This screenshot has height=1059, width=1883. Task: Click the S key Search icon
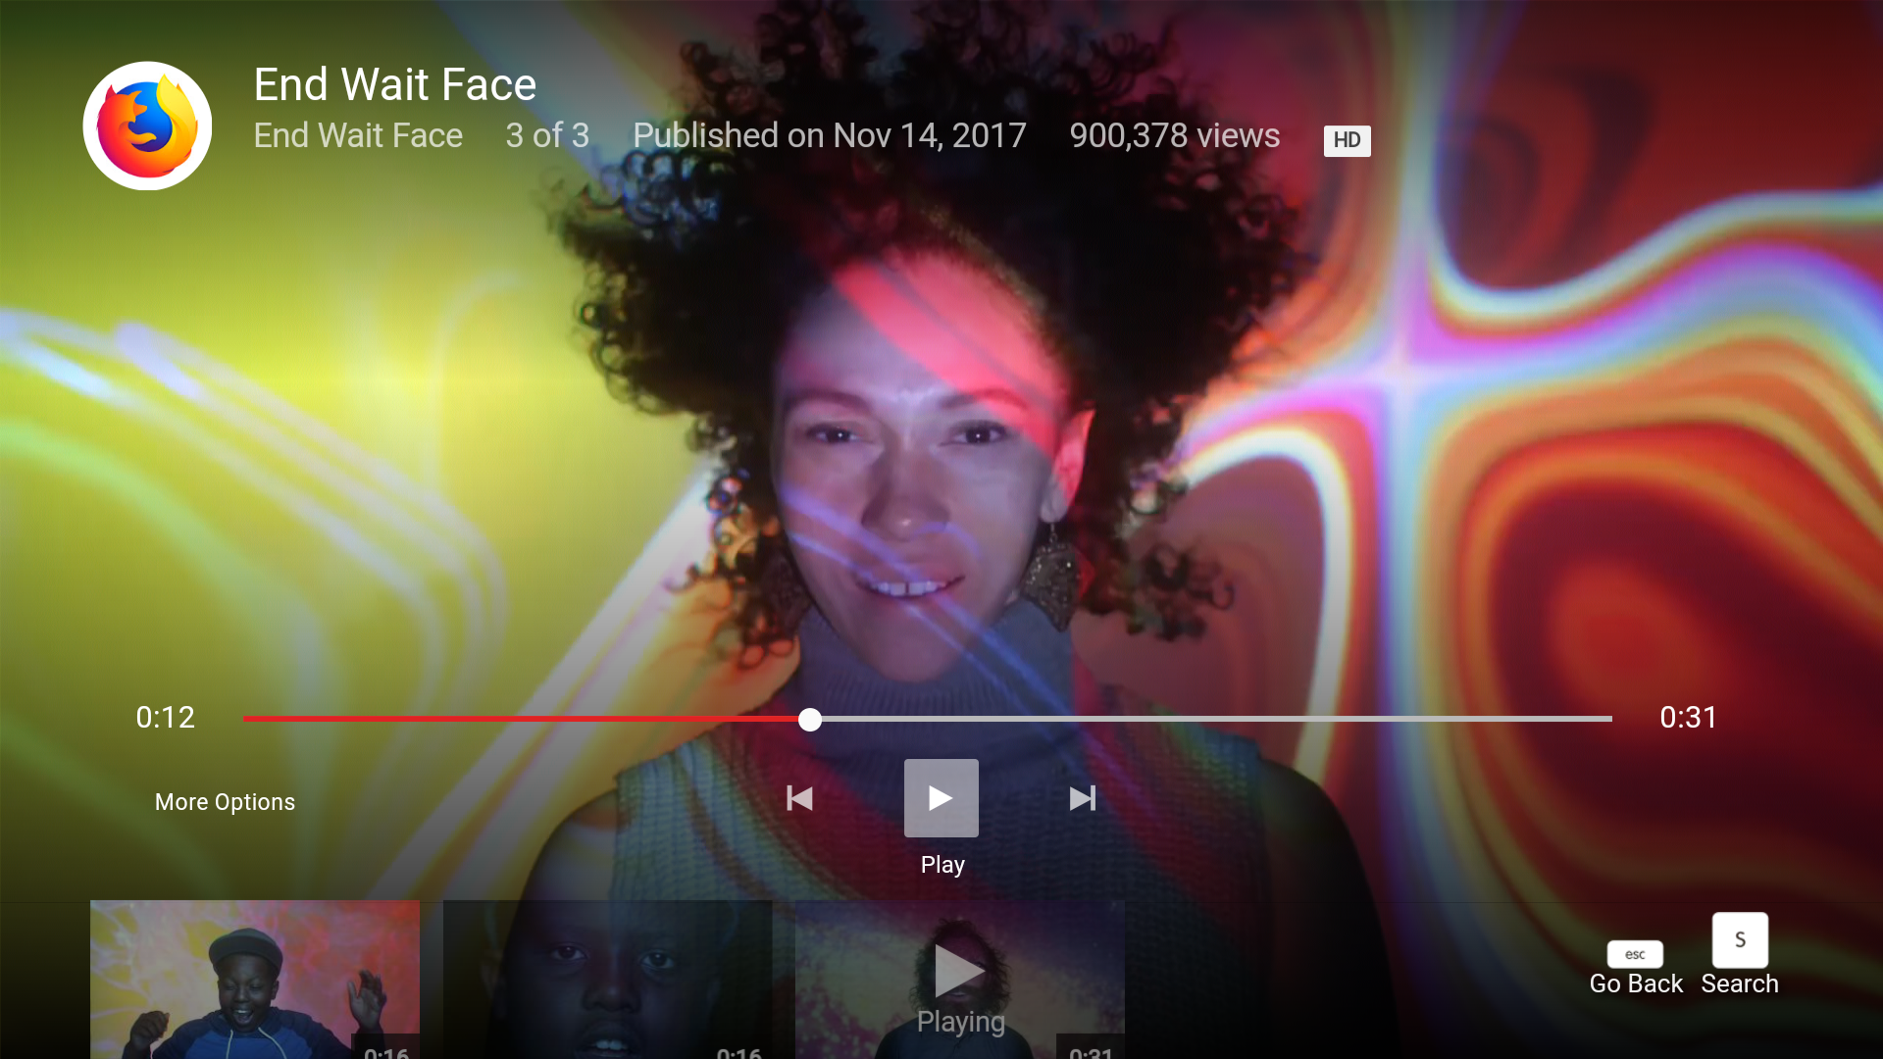[1740, 939]
